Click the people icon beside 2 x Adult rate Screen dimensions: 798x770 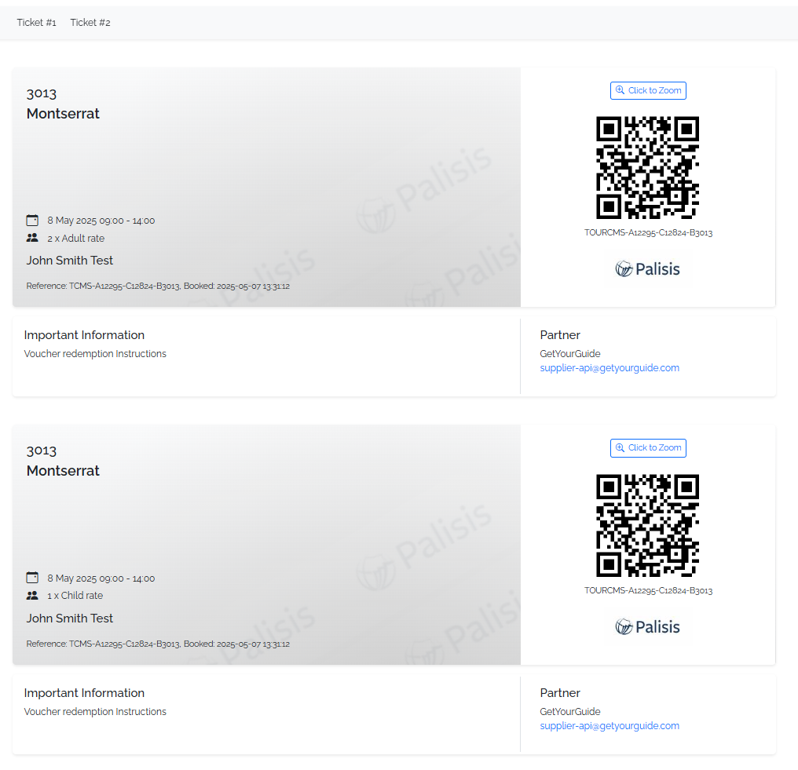(x=32, y=238)
